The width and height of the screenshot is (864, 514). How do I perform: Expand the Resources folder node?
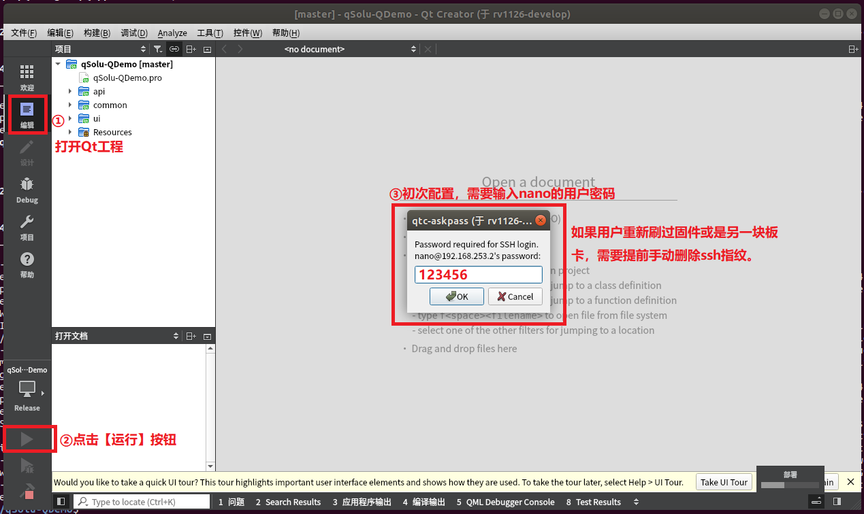click(70, 132)
